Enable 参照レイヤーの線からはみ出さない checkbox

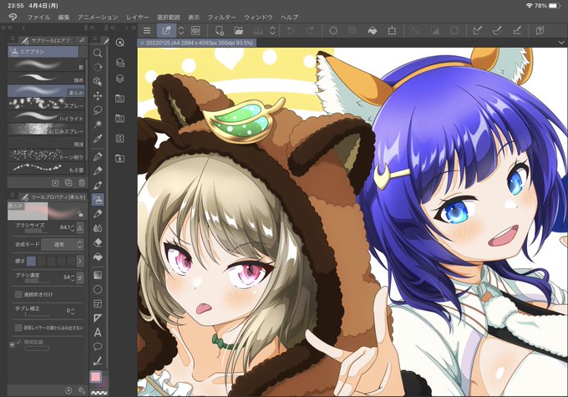18,328
